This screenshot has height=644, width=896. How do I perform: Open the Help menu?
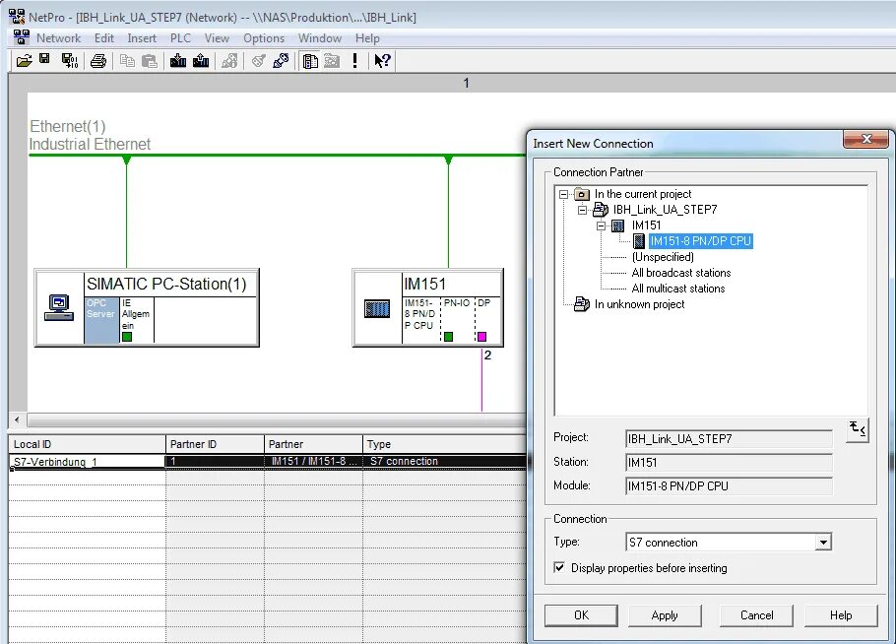click(367, 38)
